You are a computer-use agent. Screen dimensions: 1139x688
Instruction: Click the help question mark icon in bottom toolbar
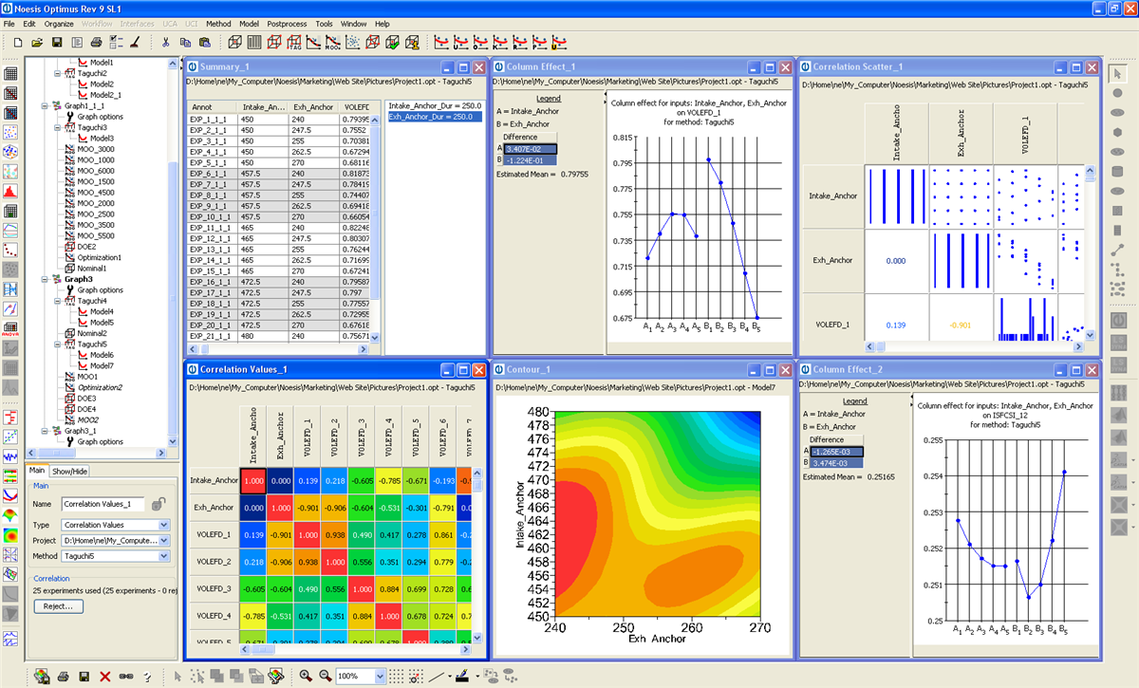tap(147, 676)
